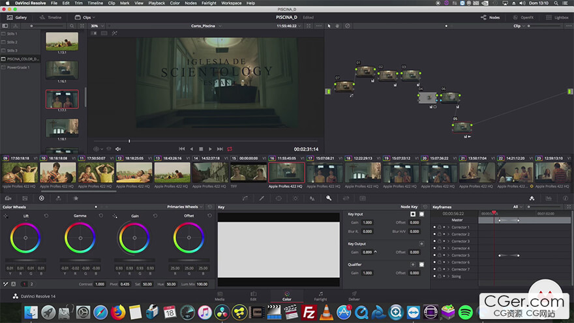Open Keyframes All filter dropdown

(x=518, y=207)
